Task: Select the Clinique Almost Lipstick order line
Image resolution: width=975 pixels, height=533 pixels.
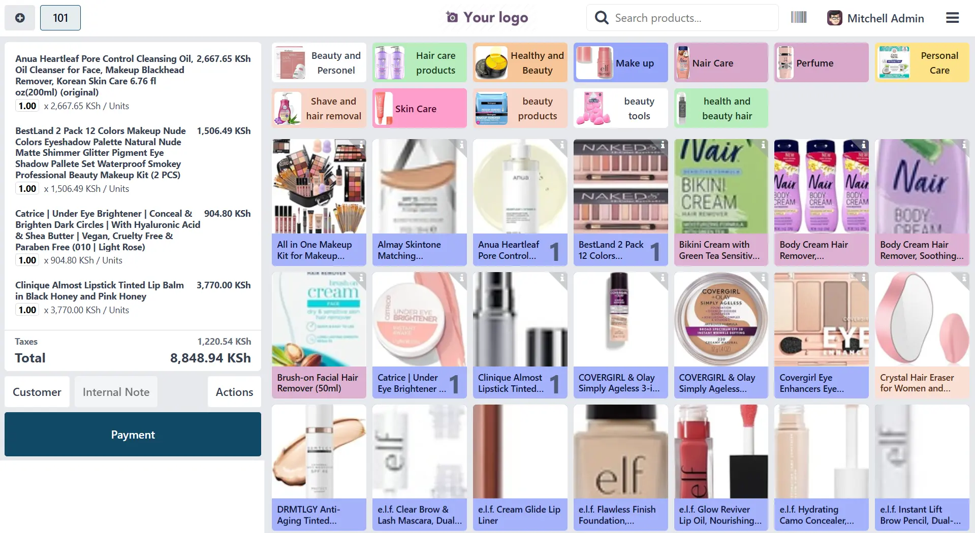Action: click(x=133, y=297)
